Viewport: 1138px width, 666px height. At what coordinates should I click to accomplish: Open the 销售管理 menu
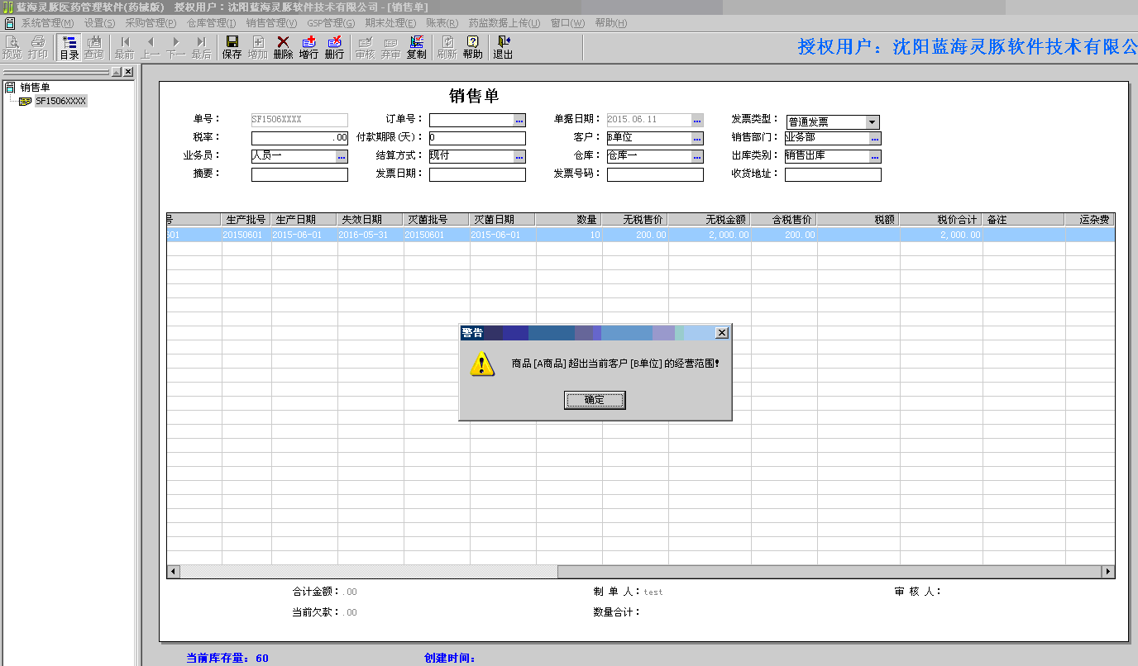[x=271, y=23]
